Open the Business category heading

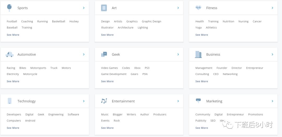(x=213, y=54)
